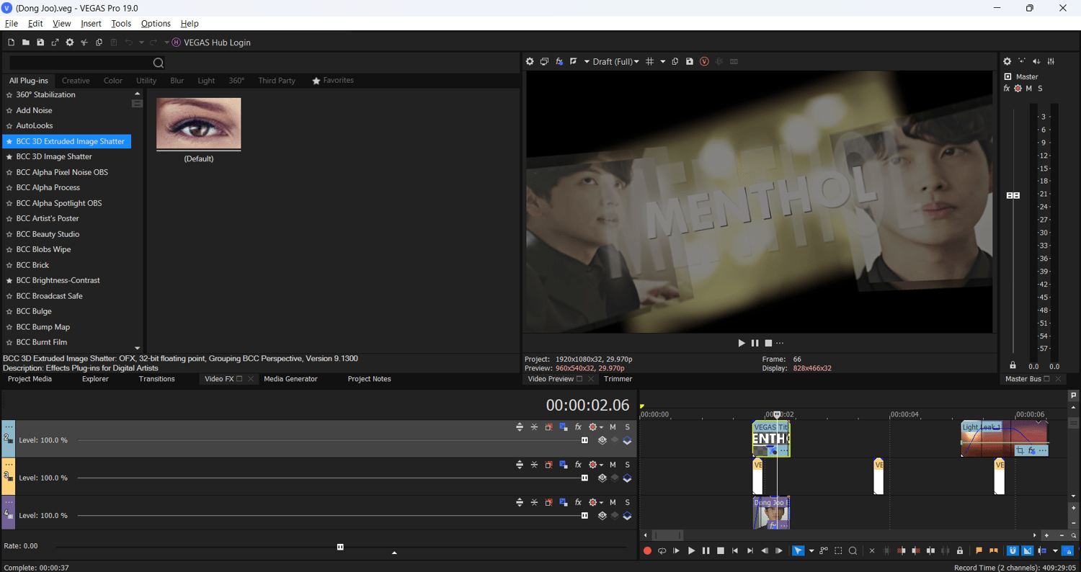
Task: Open the Insert menu
Action: (x=91, y=24)
